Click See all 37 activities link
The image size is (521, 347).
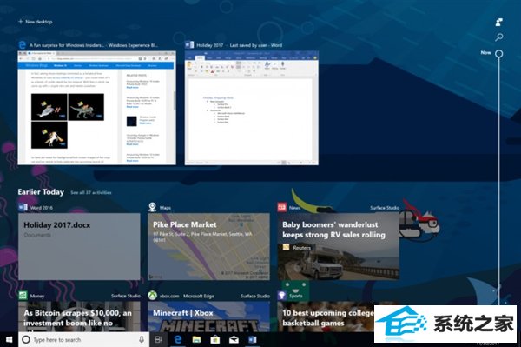(90, 192)
